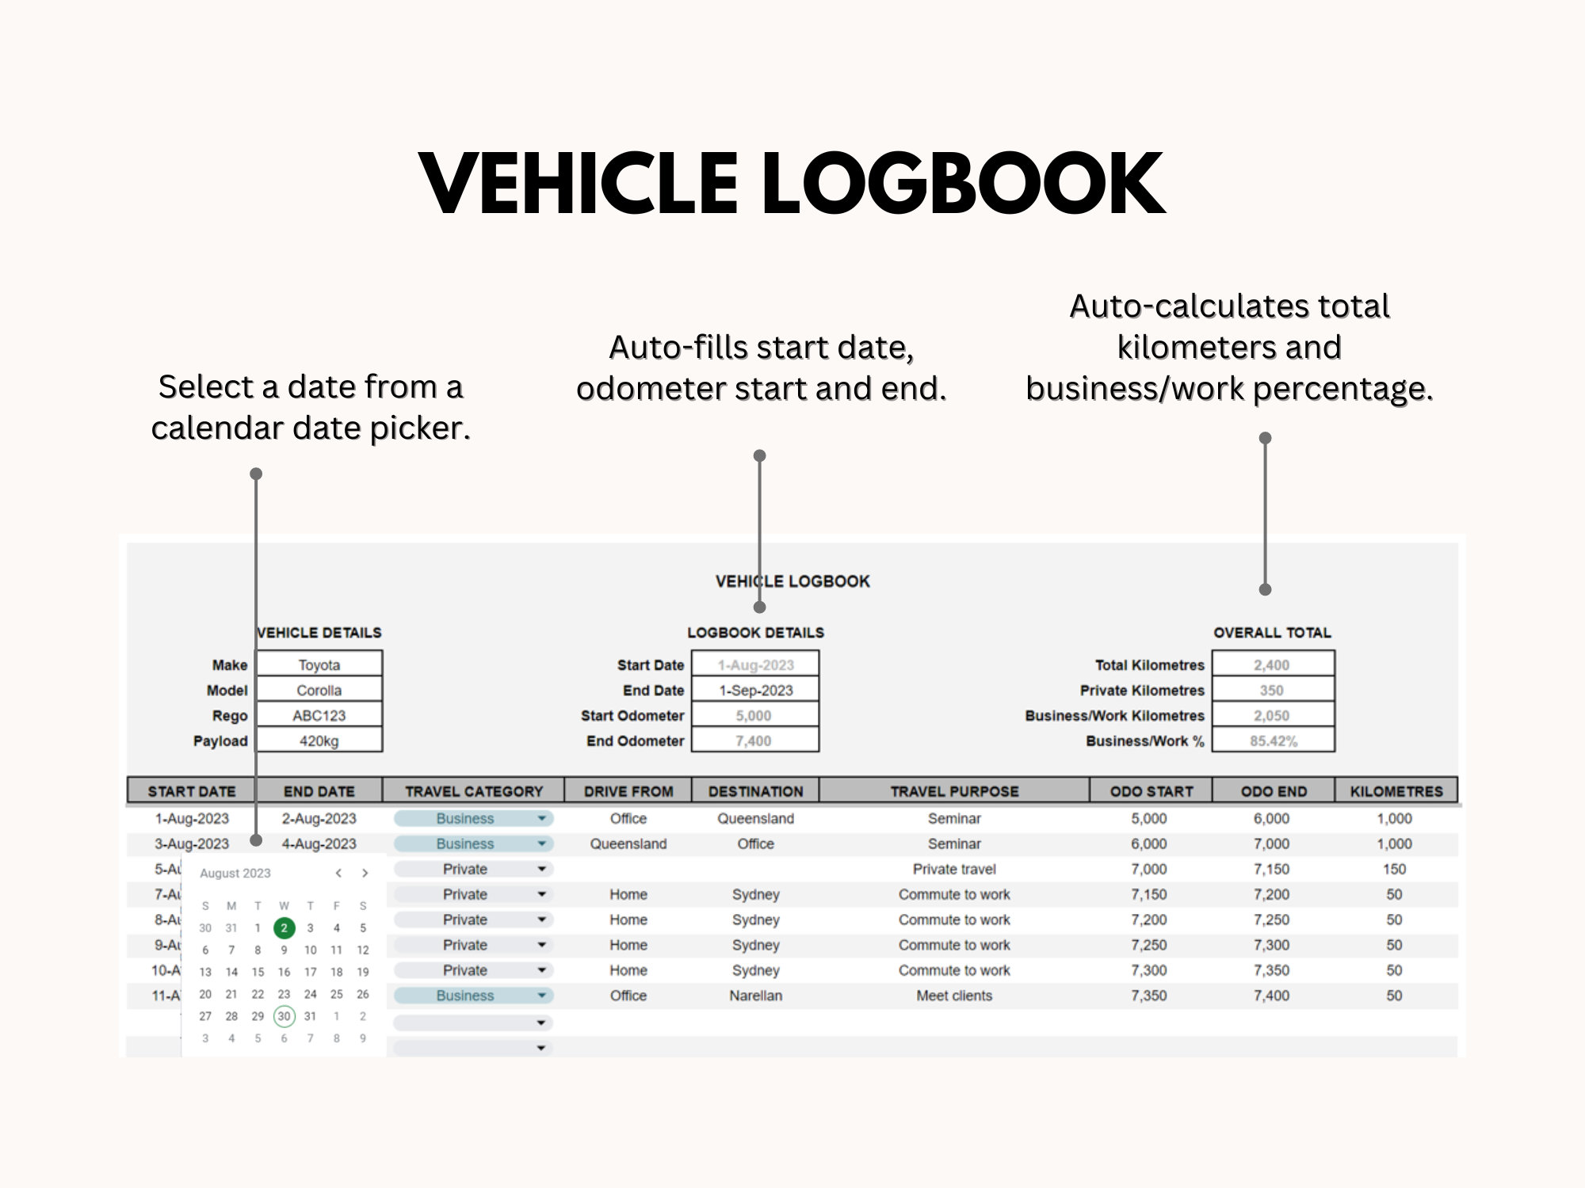The image size is (1585, 1188).
Task: Open the calendar's previous month arrow
Action: pos(339,874)
